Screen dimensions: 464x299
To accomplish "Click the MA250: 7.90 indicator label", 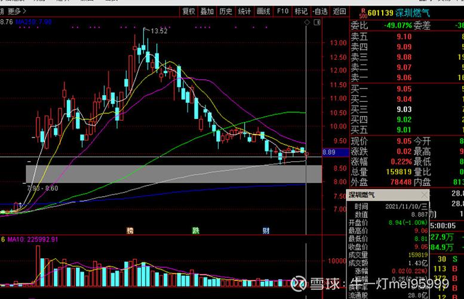I will (33, 22).
